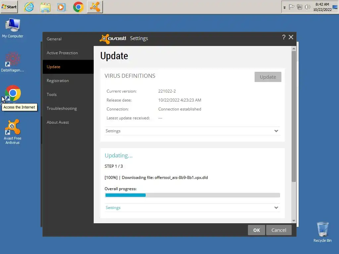339x254 pixels.
Task: Click the Cancel button
Action: tap(279, 230)
